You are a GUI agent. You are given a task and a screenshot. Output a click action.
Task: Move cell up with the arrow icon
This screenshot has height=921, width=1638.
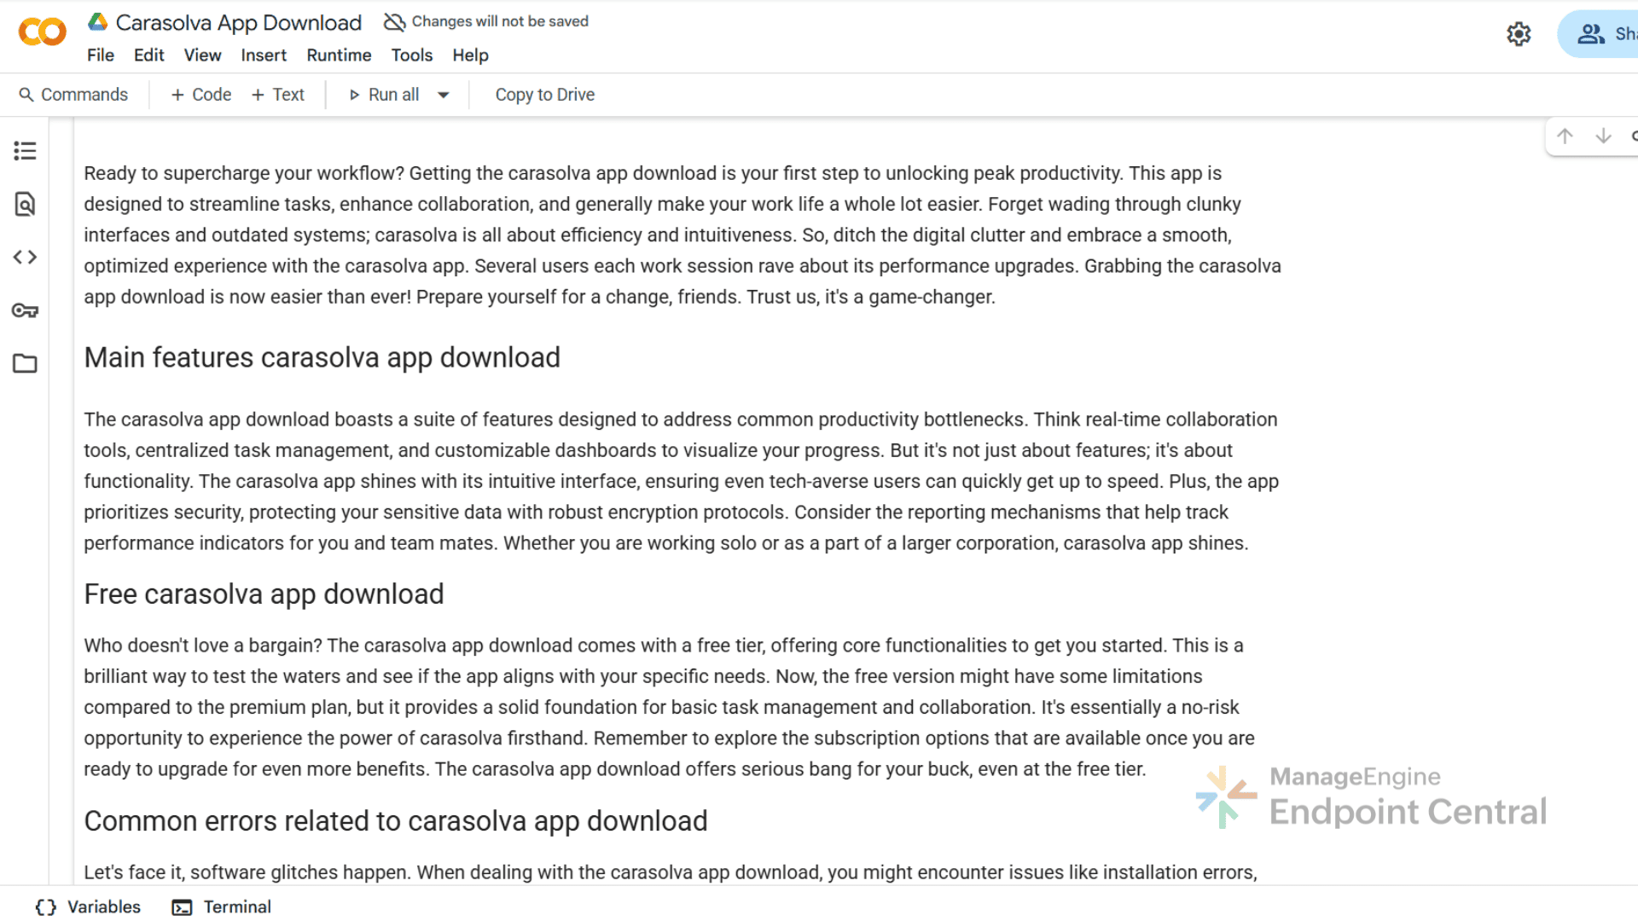click(1565, 136)
